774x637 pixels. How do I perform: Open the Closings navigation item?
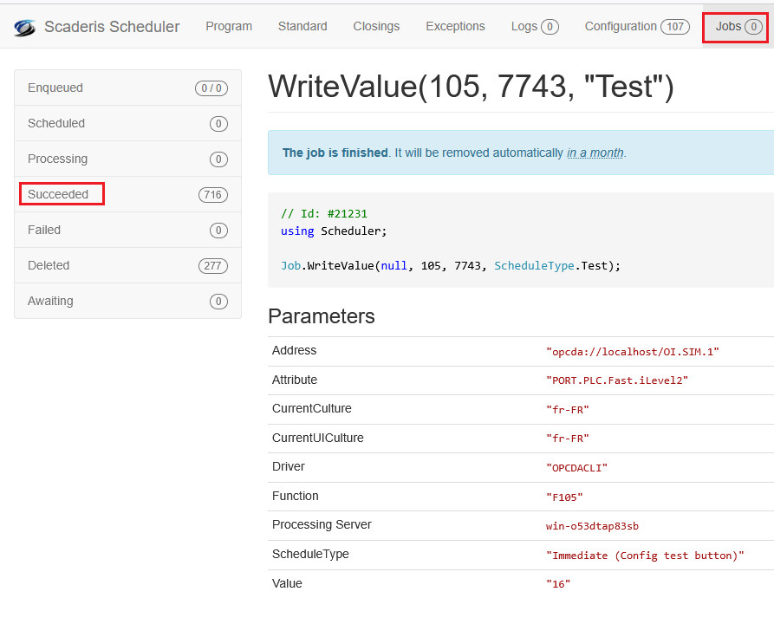[376, 26]
